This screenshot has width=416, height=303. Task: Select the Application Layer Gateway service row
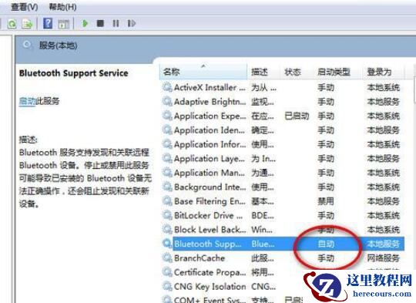283,159
